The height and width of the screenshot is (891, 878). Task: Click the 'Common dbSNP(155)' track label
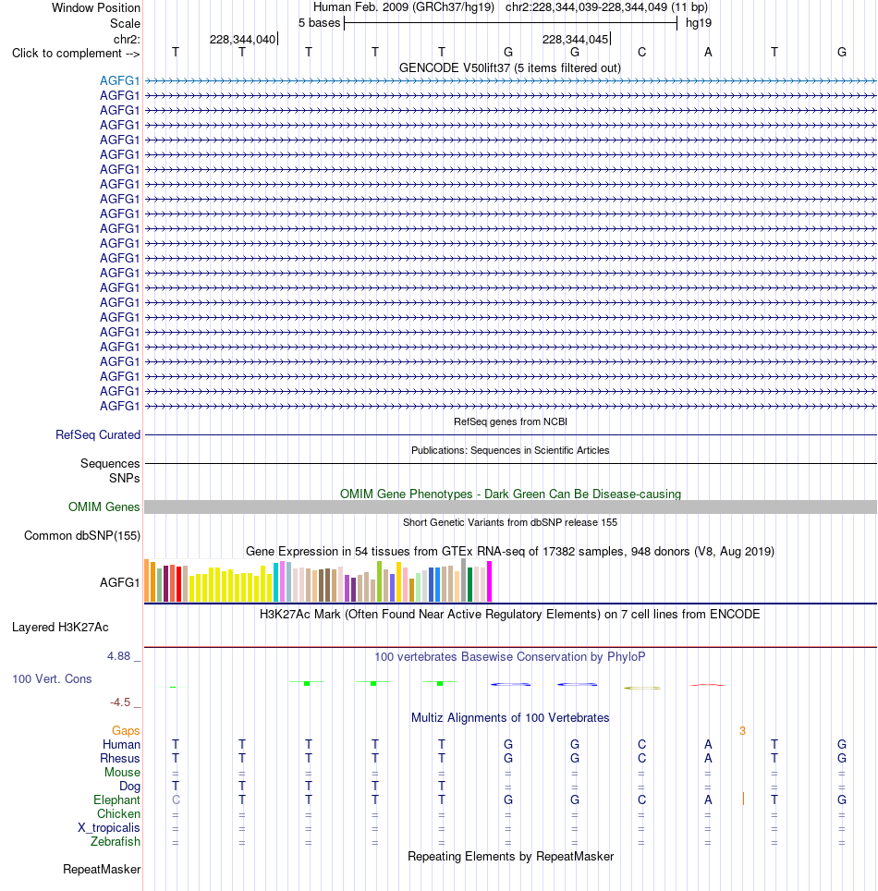(82, 536)
